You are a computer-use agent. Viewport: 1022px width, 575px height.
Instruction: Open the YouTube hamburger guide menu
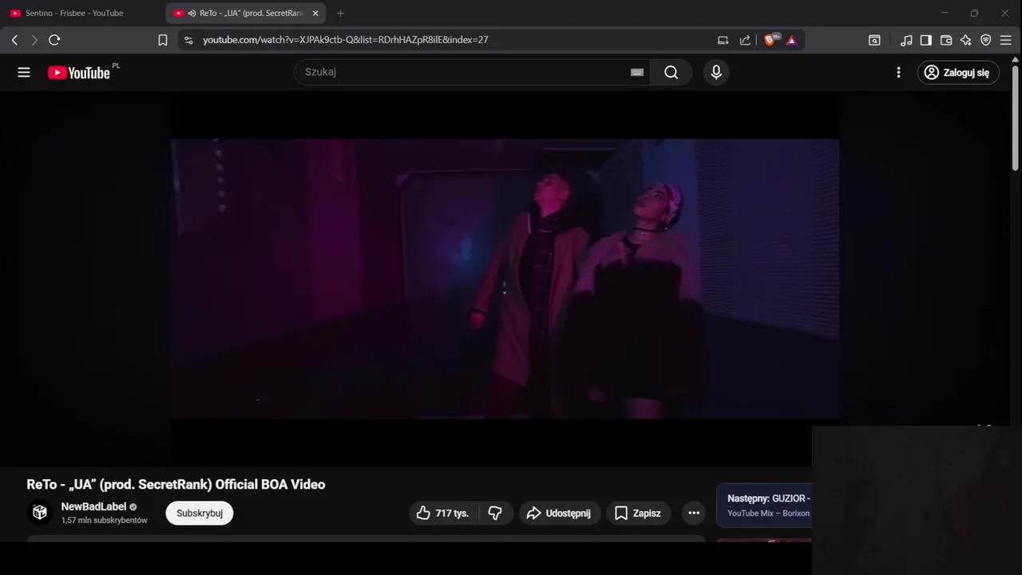pyautogui.click(x=24, y=73)
